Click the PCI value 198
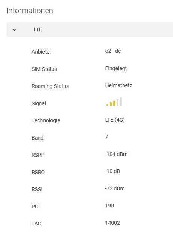Image resolution: width=173 pixels, height=233 pixels. point(109,205)
